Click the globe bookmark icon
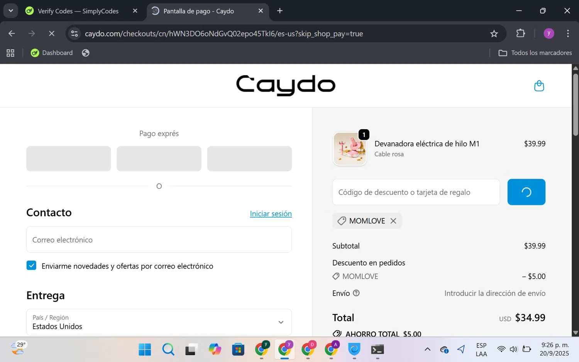This screenshot has height=362, width=579. tap(86, 53)
